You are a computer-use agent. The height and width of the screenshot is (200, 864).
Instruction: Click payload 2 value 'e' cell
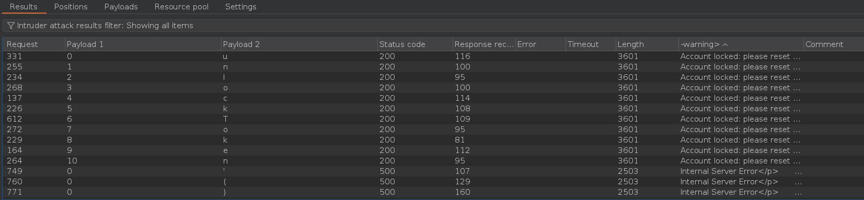[x=299, y=150]
